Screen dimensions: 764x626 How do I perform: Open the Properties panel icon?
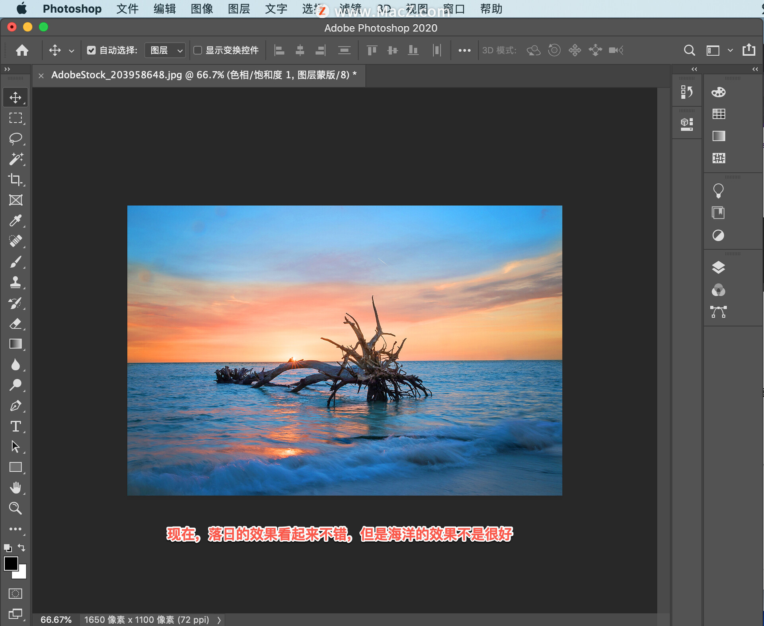pos(686,124)
